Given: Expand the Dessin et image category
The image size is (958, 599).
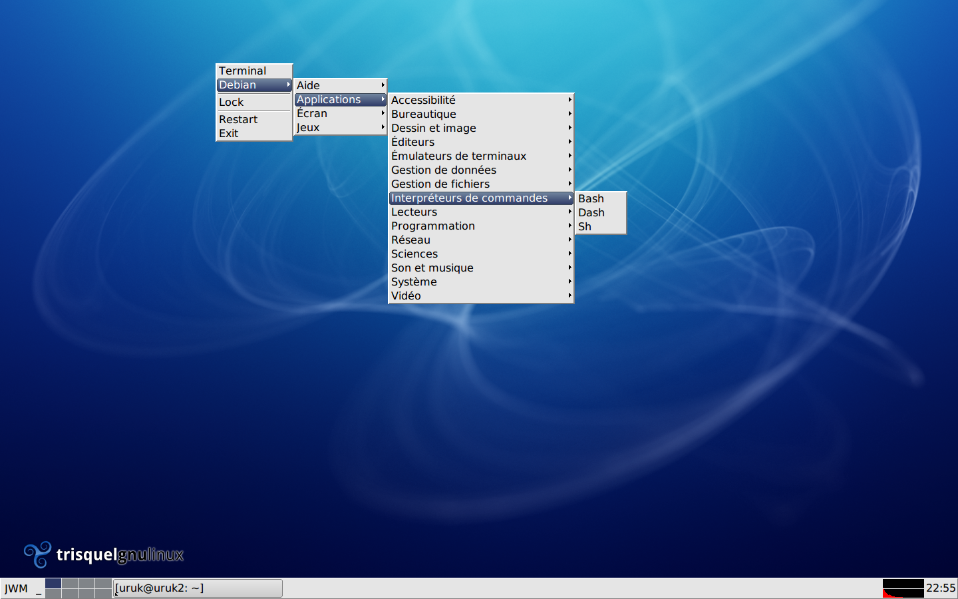Looking at the screenshot, I should tap(481, 128).
